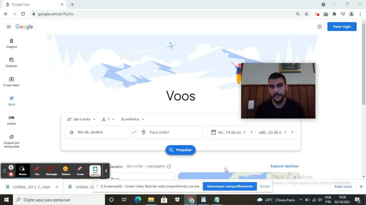Click the Fazer login button
Image resolution: width=366 pixels, height=205 pixels.
click(x=342, y=26)
